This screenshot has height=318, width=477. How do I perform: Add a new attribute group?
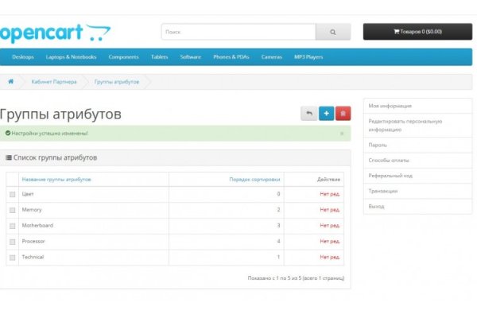point(326,114)
